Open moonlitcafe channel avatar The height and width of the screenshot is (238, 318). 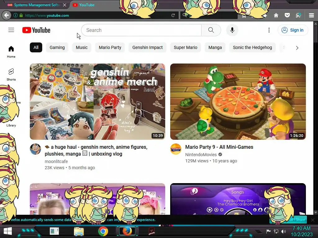click(x=35, y=149)
